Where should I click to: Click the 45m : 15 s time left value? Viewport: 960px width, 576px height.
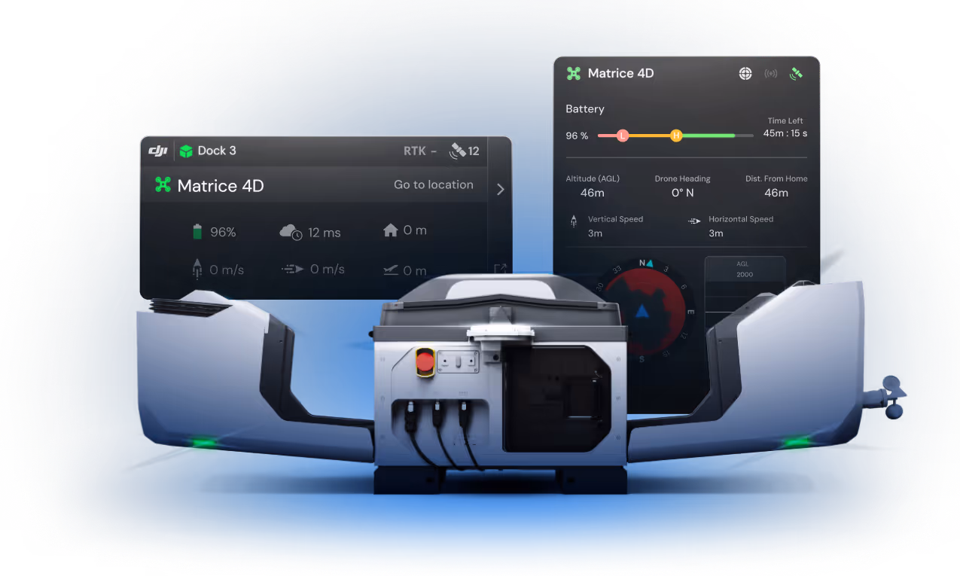785,133
